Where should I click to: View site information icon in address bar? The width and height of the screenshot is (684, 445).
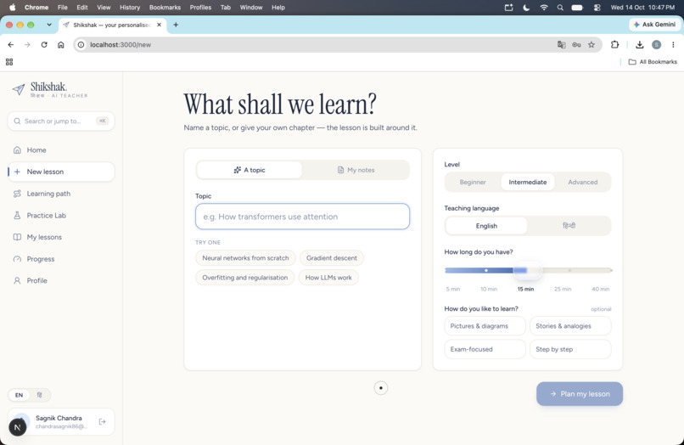pyautogui.click(x=81, y=44)
